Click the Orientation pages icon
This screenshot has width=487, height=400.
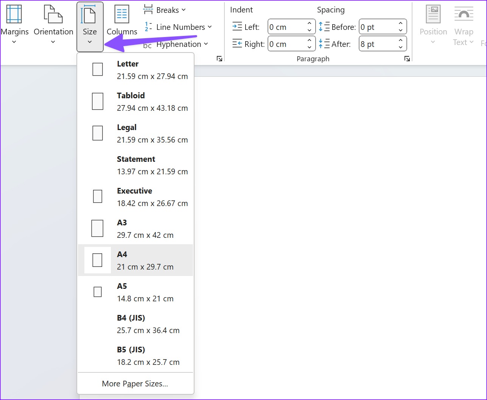pos(53,14)
